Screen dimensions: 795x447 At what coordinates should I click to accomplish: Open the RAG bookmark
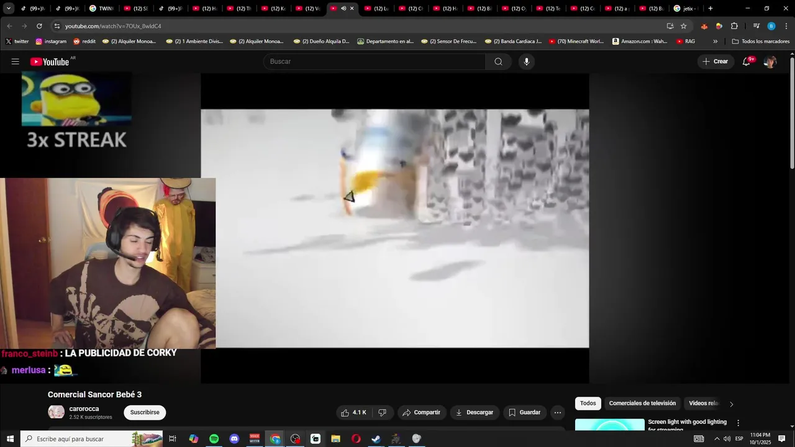coord(686,42)
